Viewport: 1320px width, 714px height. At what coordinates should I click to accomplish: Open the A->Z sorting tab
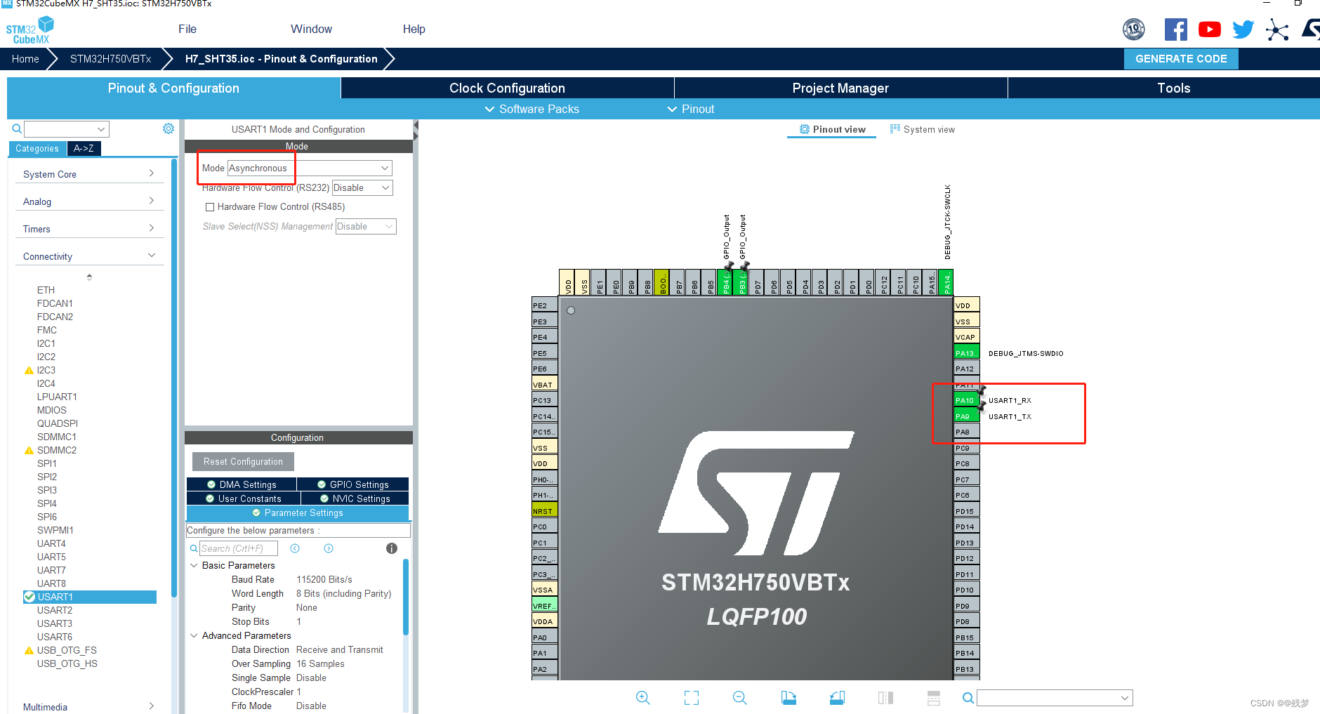(x=84, y=148)
